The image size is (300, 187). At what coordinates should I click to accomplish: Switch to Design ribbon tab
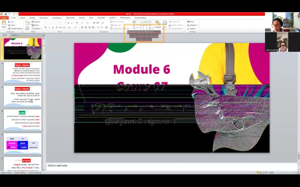click(32, 18)
